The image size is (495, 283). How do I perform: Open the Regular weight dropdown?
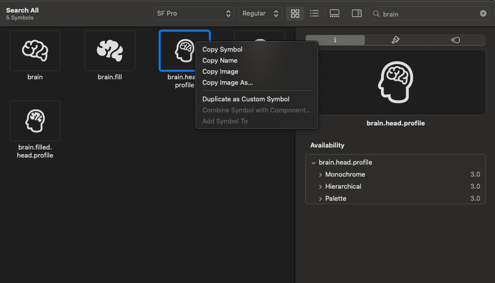tap(260, 14)
